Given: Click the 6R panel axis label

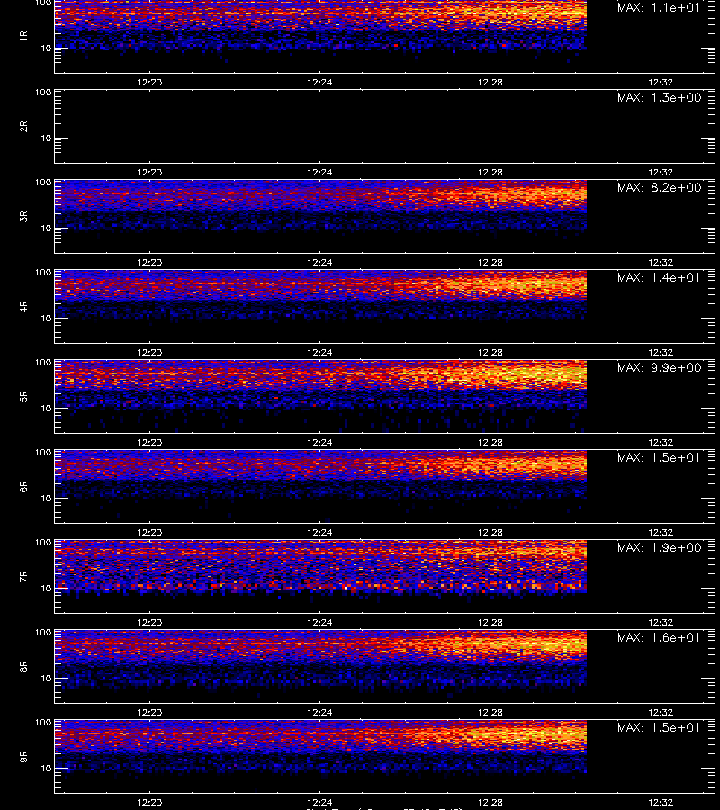Looking at the screenshot, I should pos(23,487).
